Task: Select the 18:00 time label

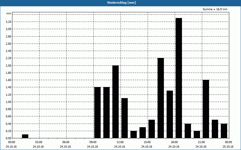Action: click(174, 142)
